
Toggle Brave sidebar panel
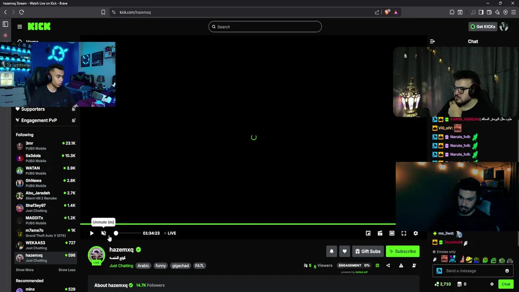point(481,12)
